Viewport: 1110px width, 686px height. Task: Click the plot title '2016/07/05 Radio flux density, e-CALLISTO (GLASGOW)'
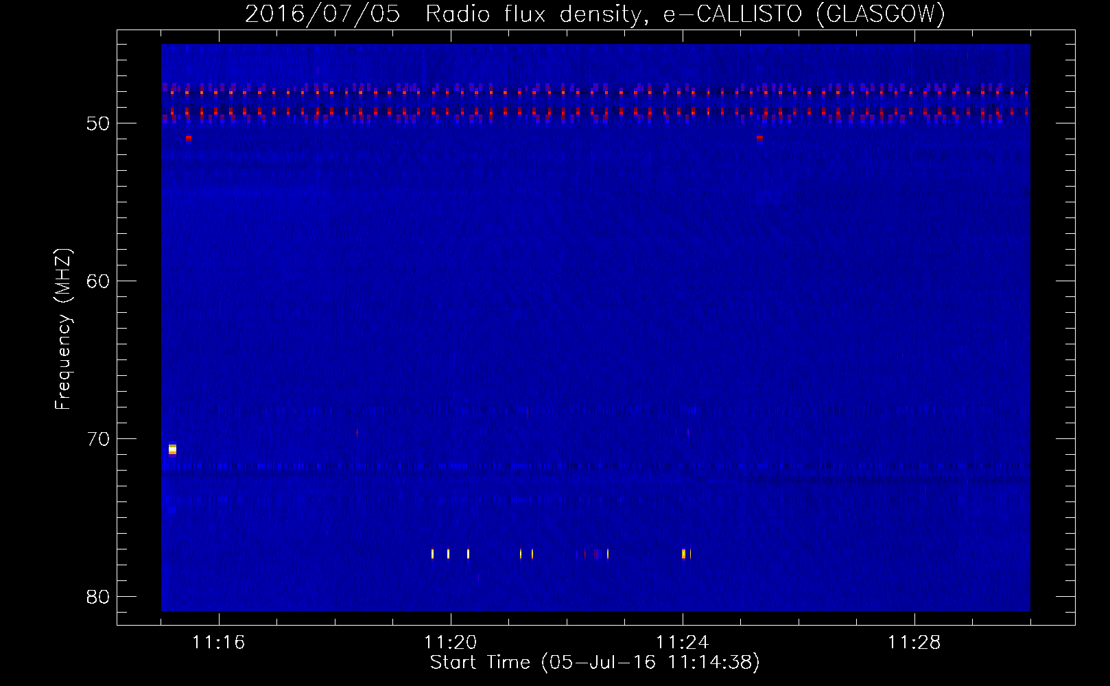pyautogui.click(x=595, y=14)
